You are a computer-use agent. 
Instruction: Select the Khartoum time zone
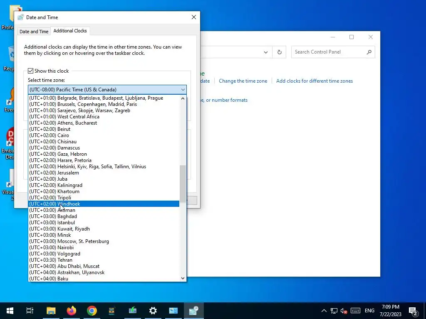click(104, 191)
